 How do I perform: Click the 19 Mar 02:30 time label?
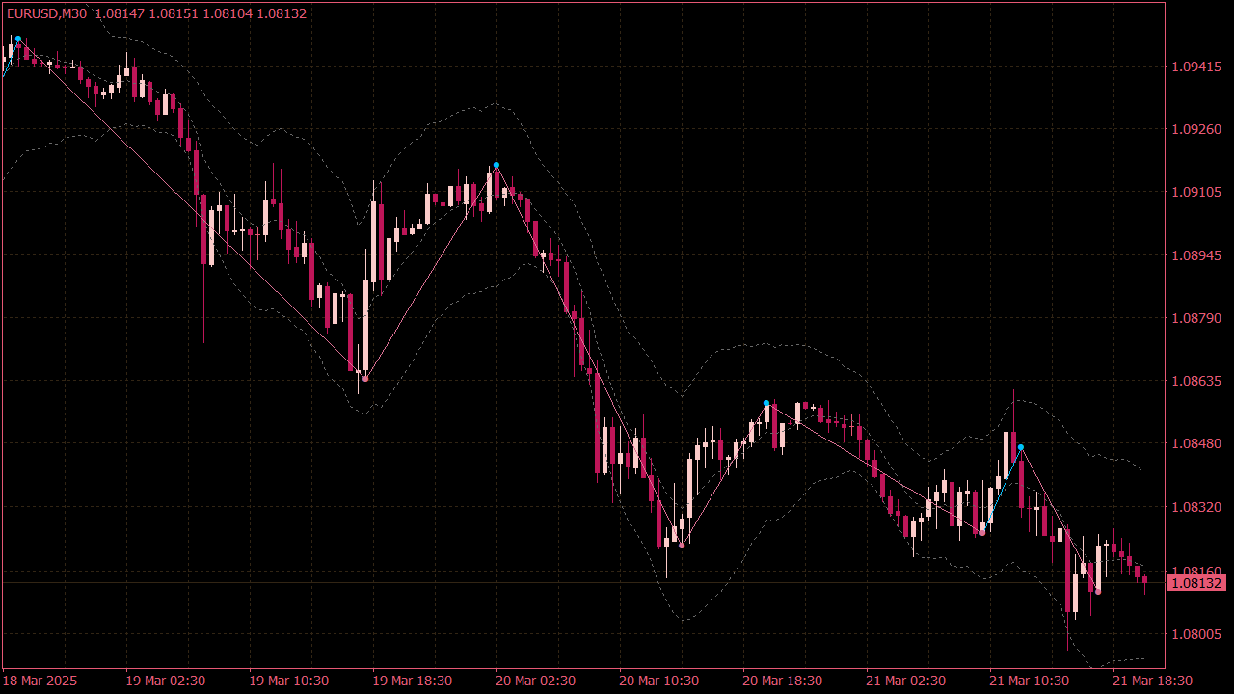(x=166, y=681)
